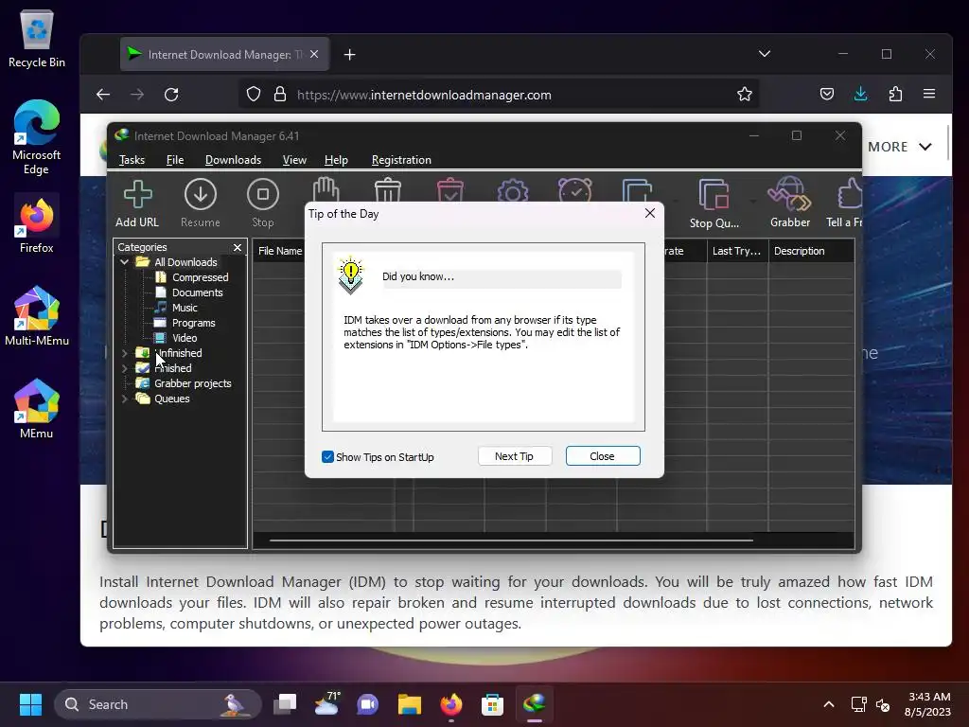Image resolution: width=969 pixels, height=727 pixels.
Task: Expand the Queues category node
Action: click(125, 399)
